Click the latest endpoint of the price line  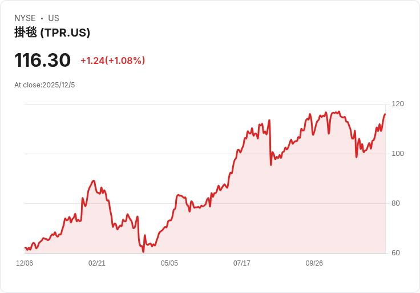(385, 114)
